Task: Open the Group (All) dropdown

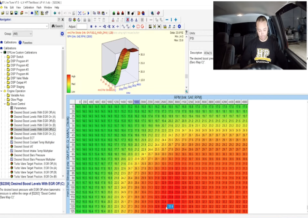Action: pos(22,34)
